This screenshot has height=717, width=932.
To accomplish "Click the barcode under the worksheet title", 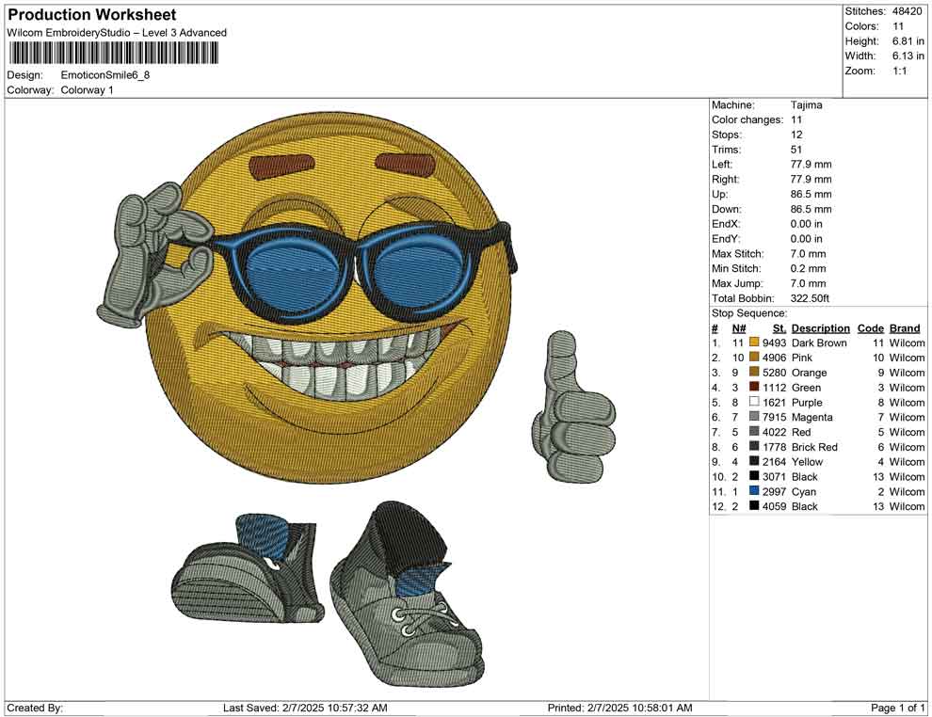I will tap(113, 54).
